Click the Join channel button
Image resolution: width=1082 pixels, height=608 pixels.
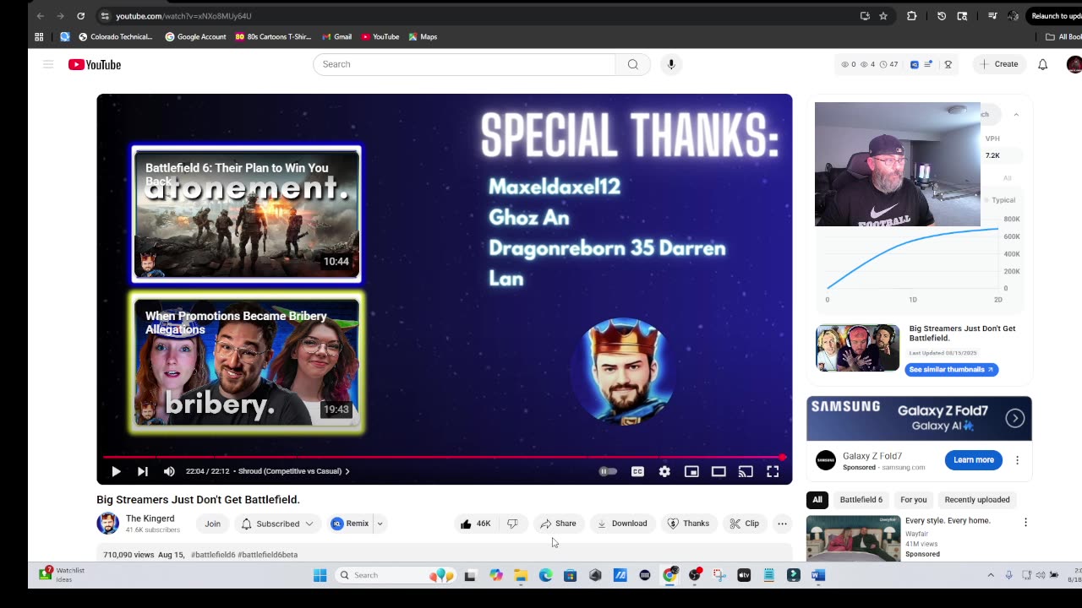click(212, 524)
